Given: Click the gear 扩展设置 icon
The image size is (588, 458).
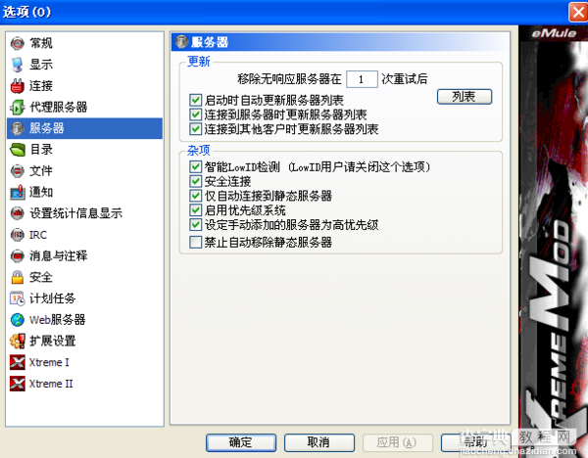Looking at the screenshot, I should click(x=18, y=342).
